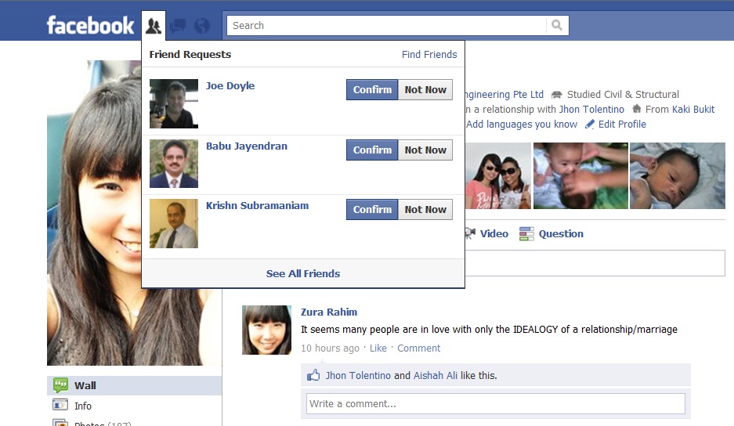
Task: Open the photo of two women in sunglasses
Action: [x=498, y=175]
